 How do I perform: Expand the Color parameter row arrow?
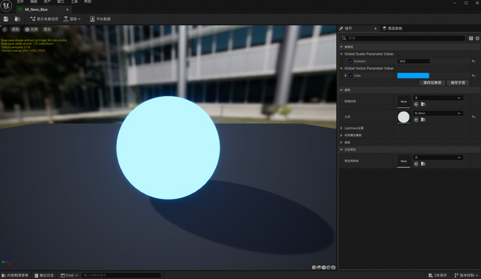pyautogui.click(x=345, y=75)
